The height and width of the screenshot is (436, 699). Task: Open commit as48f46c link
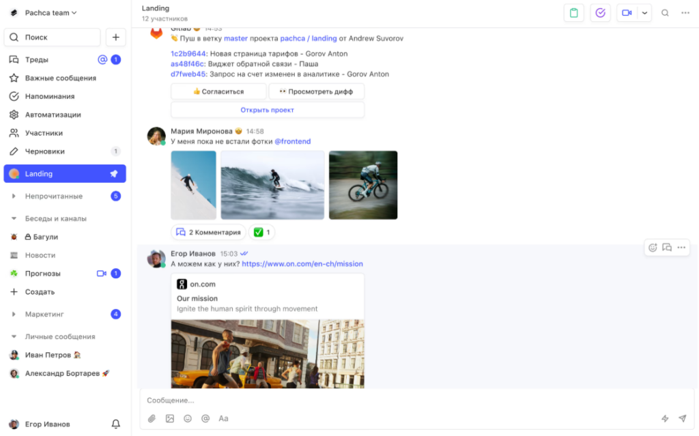[187, 63]
